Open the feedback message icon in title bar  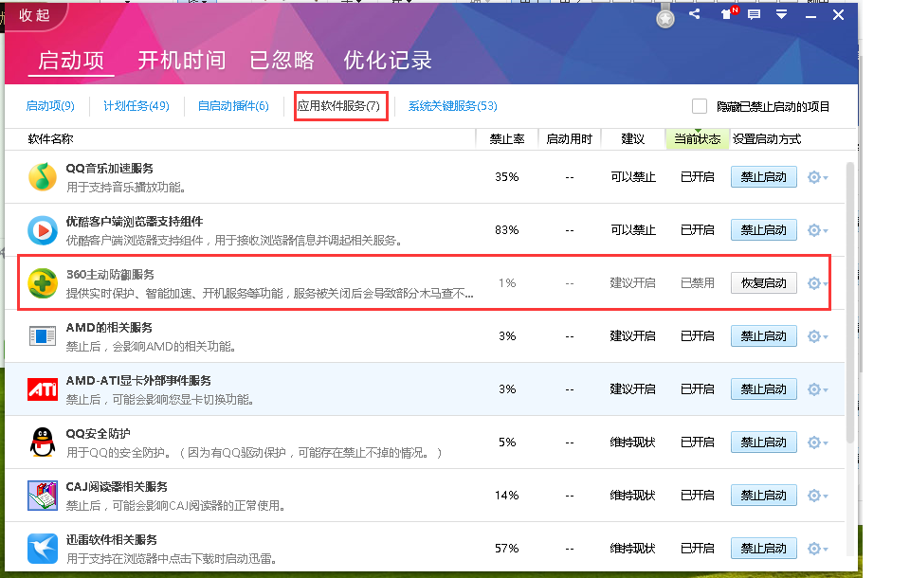coord(754,14)
